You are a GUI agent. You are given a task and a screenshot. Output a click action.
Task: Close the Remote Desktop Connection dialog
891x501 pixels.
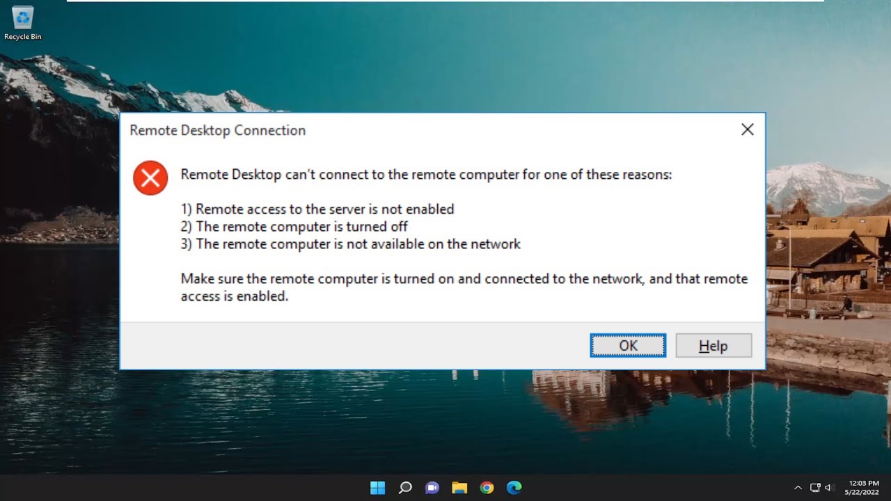click(747, 129)
